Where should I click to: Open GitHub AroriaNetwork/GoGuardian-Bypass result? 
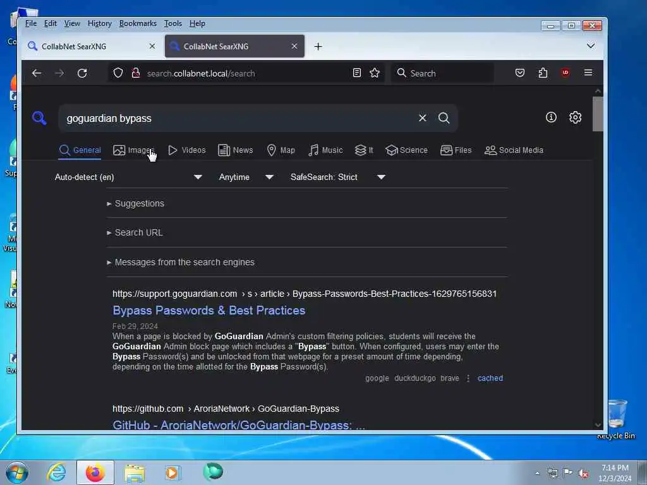pos(238,425)
